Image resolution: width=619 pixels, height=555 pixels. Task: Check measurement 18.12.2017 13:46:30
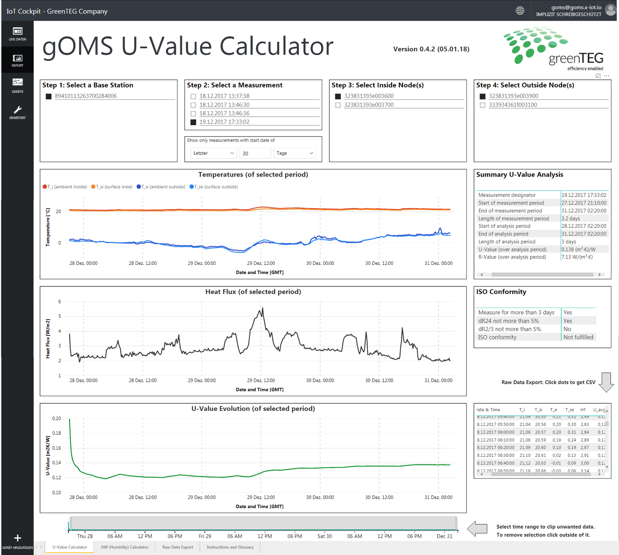tap(193, 105)
